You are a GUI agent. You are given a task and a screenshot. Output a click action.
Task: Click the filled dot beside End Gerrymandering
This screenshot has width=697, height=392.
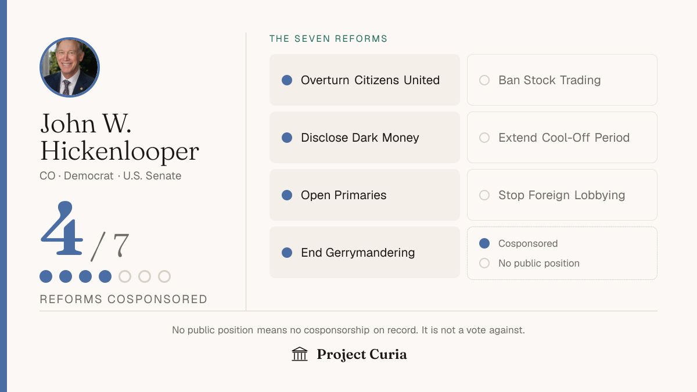287,253
